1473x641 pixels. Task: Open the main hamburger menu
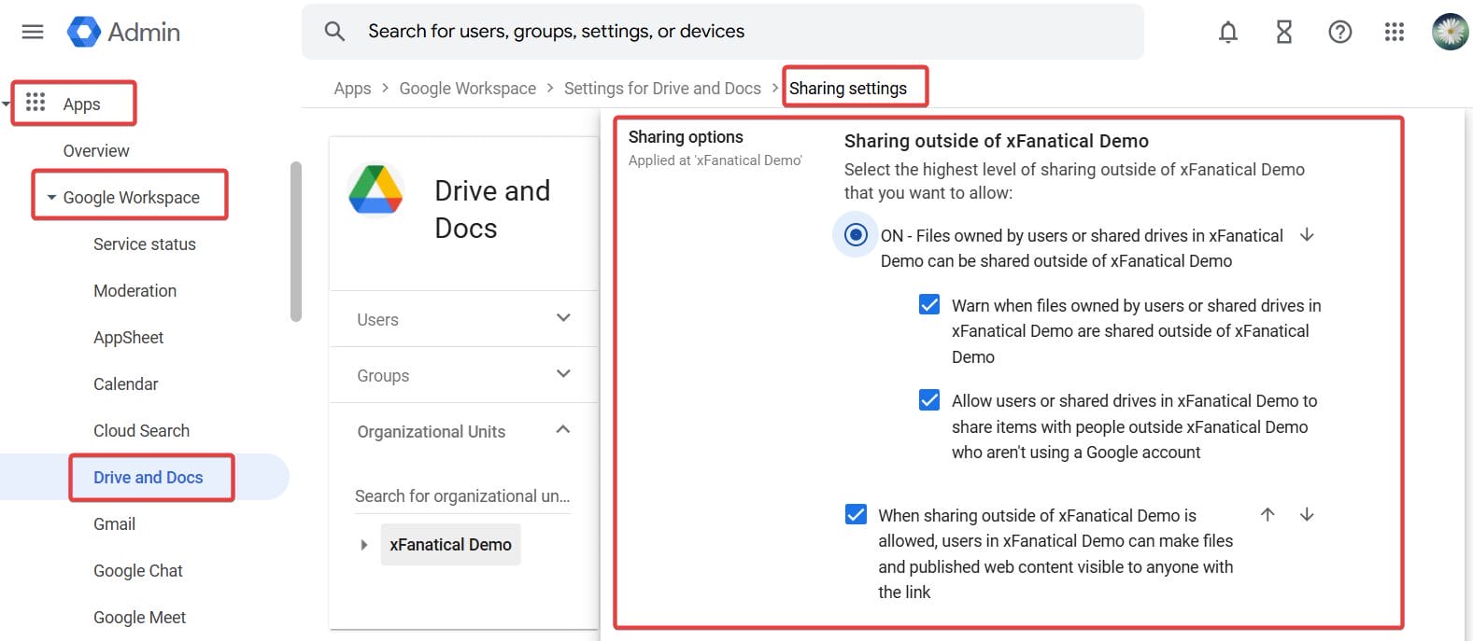click(x=33, y=32)
